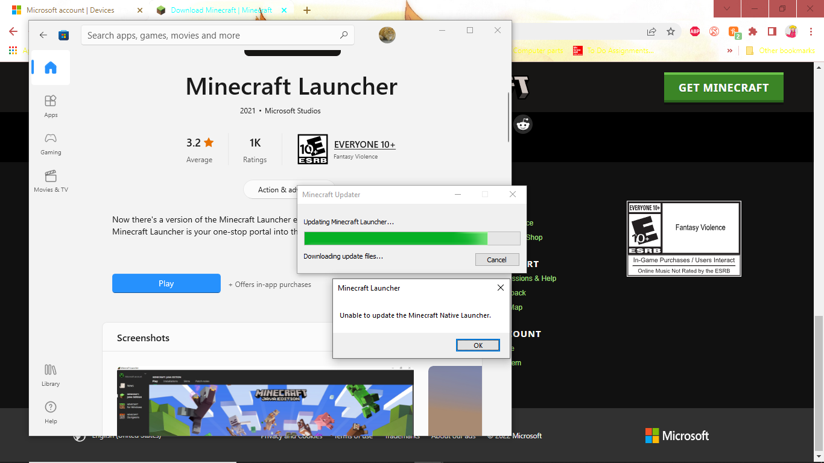The width and height of the screenshot is (824, 463).
Task: Open Chrome's three-dot menu
Action: pos(810,31)
